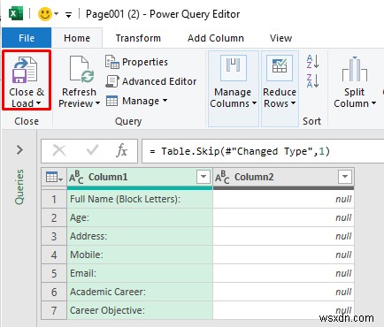Expand the Manage Columns dropdown arrow

click(x=254, y=103)
